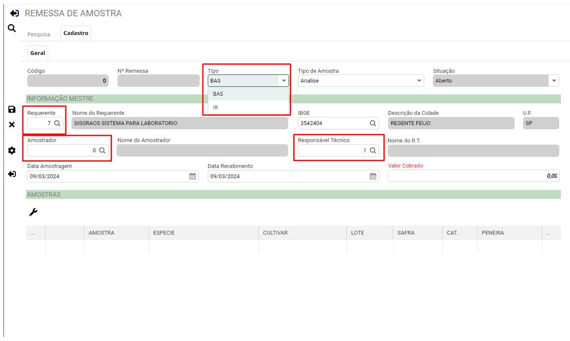Click the cancel X icon in sidebar
The height and width of the screenshot is (341, 570).
[x=12, y=124]
